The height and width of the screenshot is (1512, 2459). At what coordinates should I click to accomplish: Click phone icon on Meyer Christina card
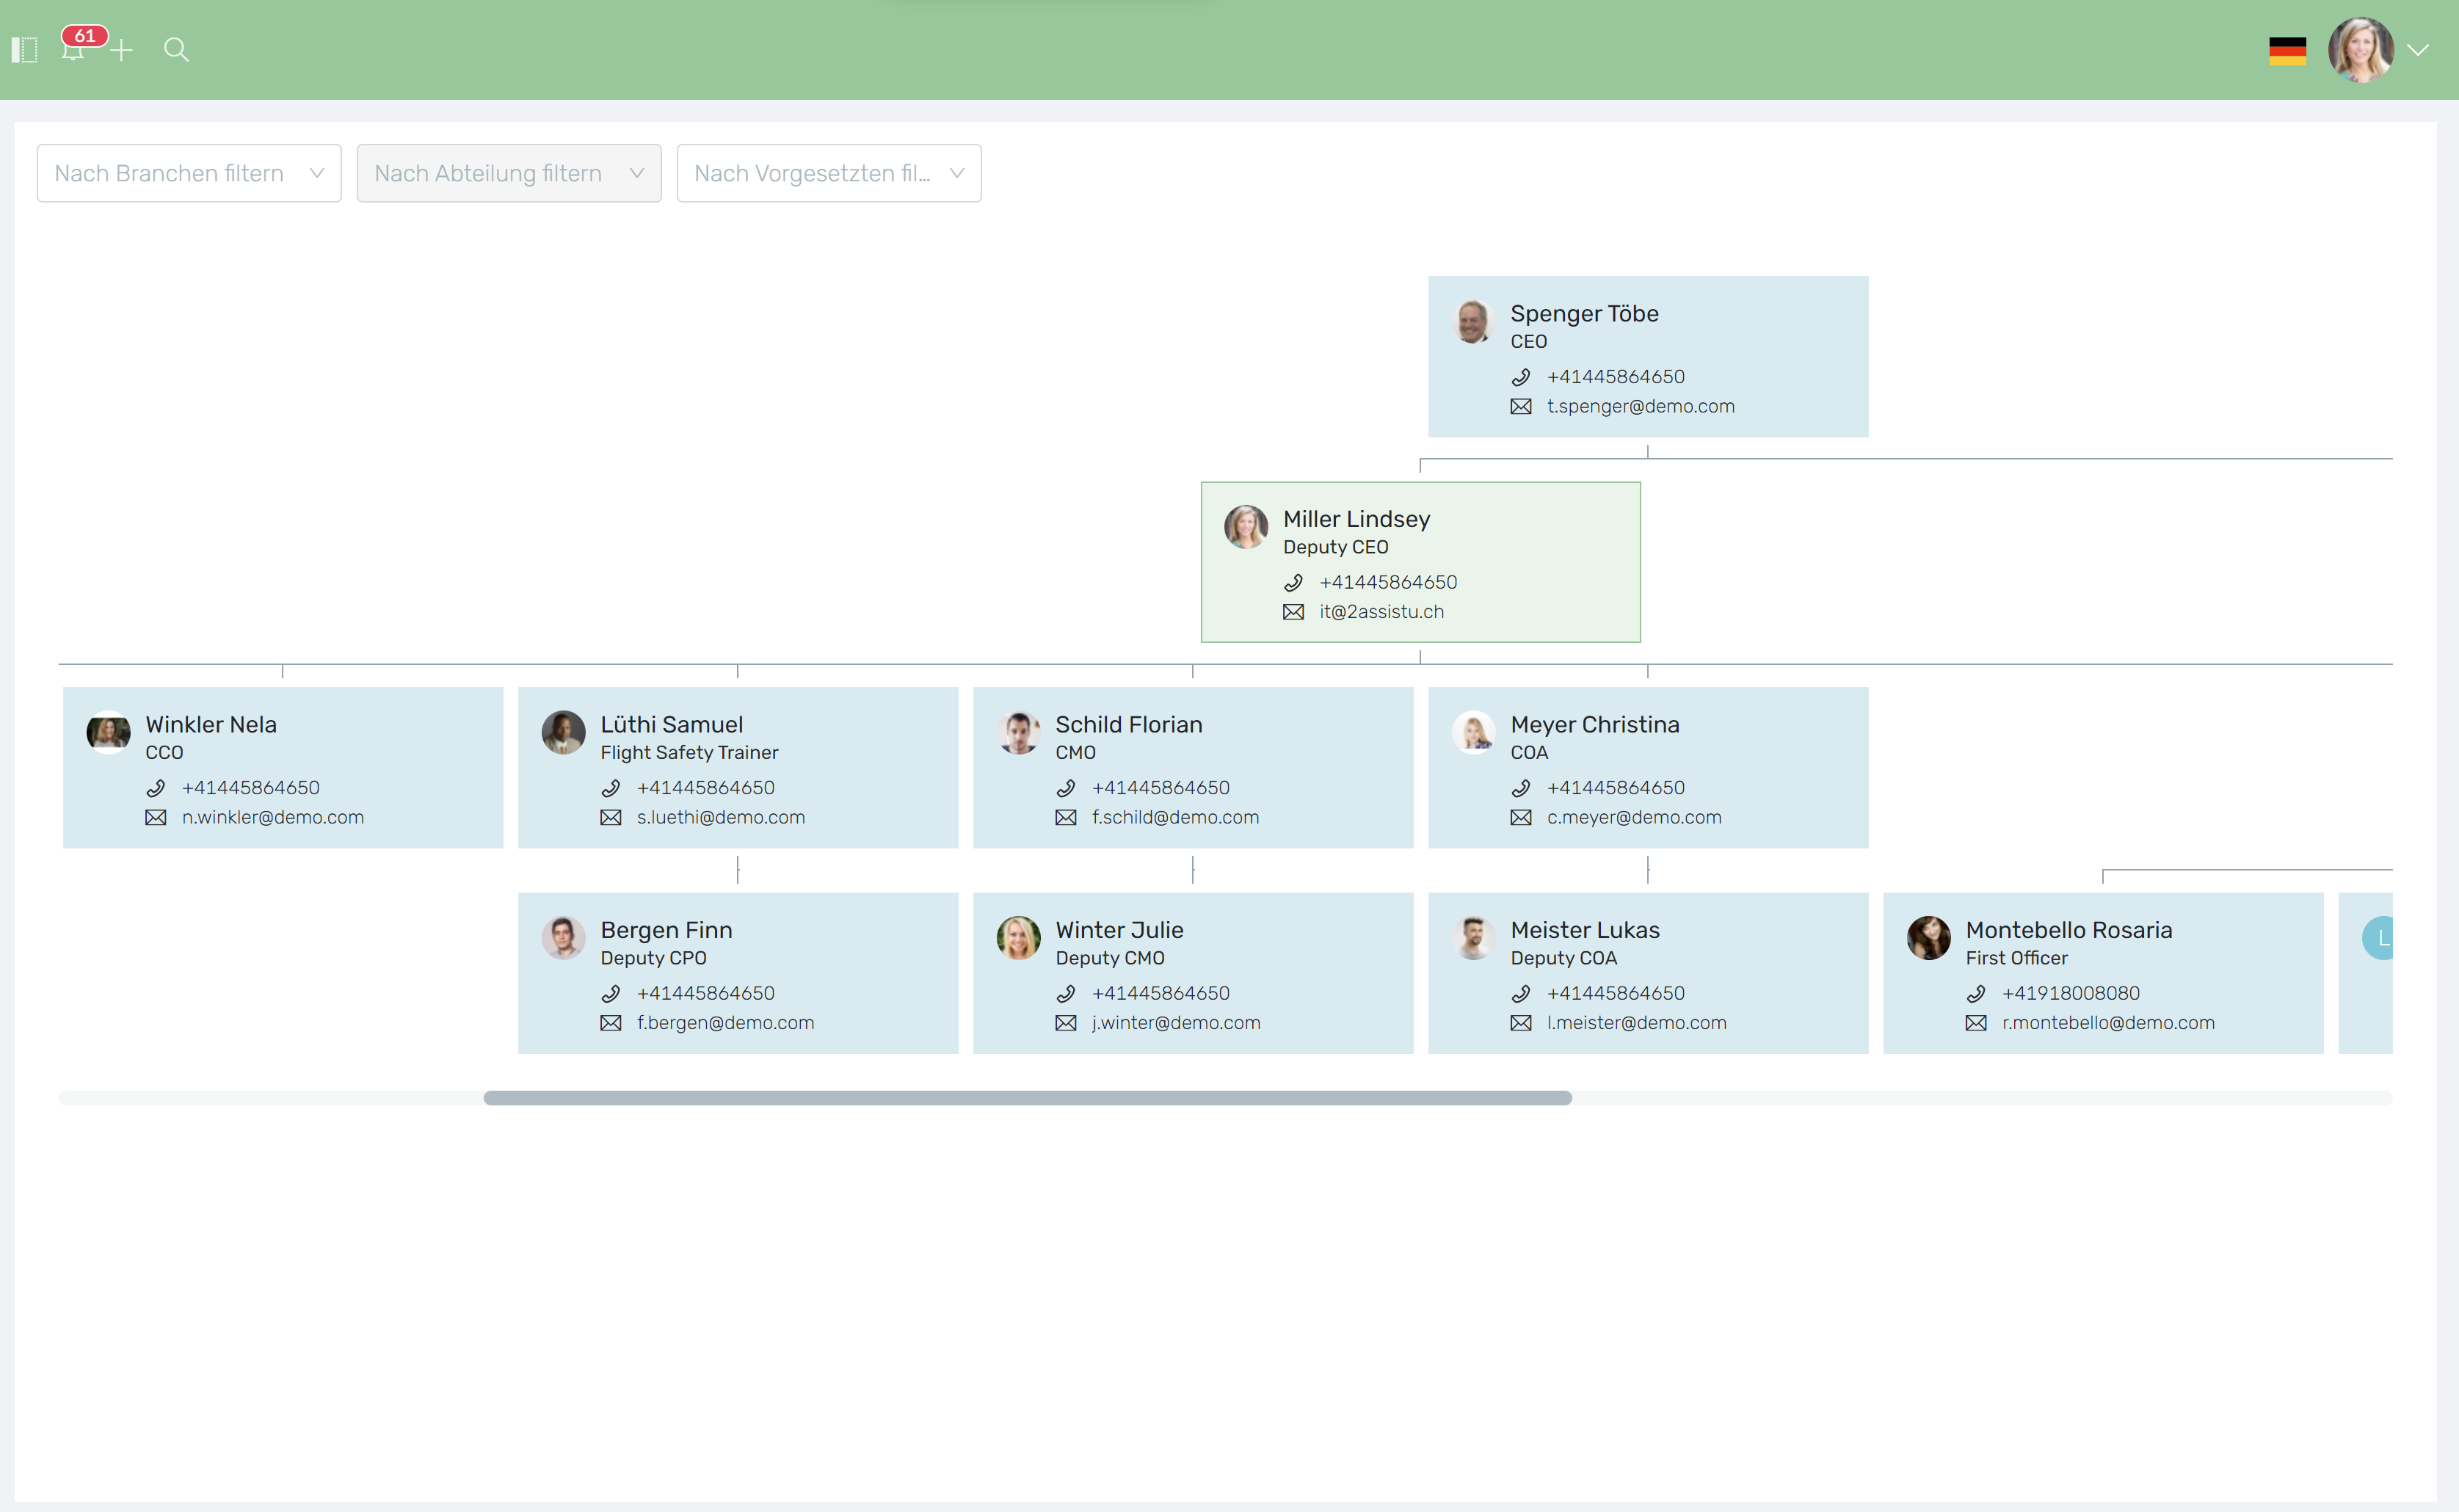tap(1520, 788)
